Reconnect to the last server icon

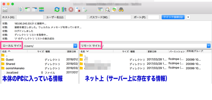pos(85,9)
